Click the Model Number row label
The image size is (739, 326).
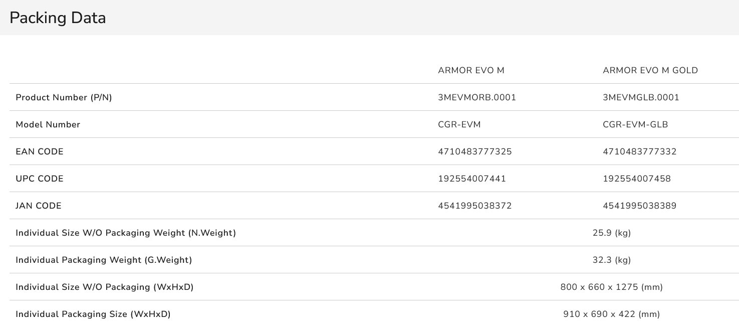tap(48, 124)
